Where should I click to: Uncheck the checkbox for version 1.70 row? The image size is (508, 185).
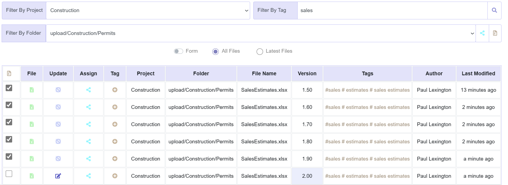point(9,122)
